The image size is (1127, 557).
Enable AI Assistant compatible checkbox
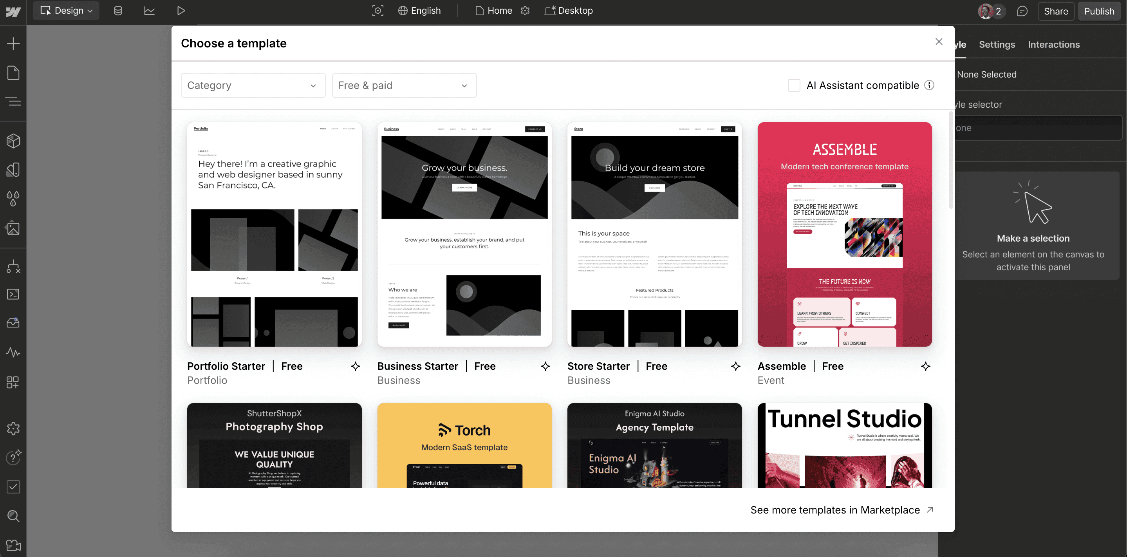[794, 85]
